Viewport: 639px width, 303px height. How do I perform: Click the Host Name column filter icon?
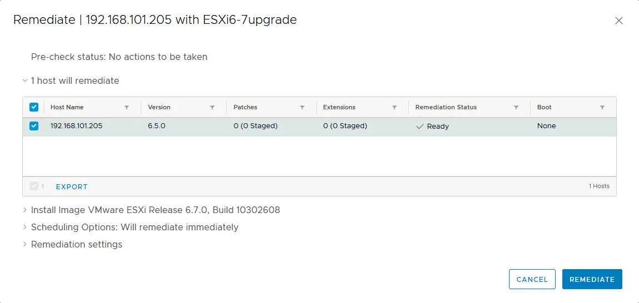(127, 108)
